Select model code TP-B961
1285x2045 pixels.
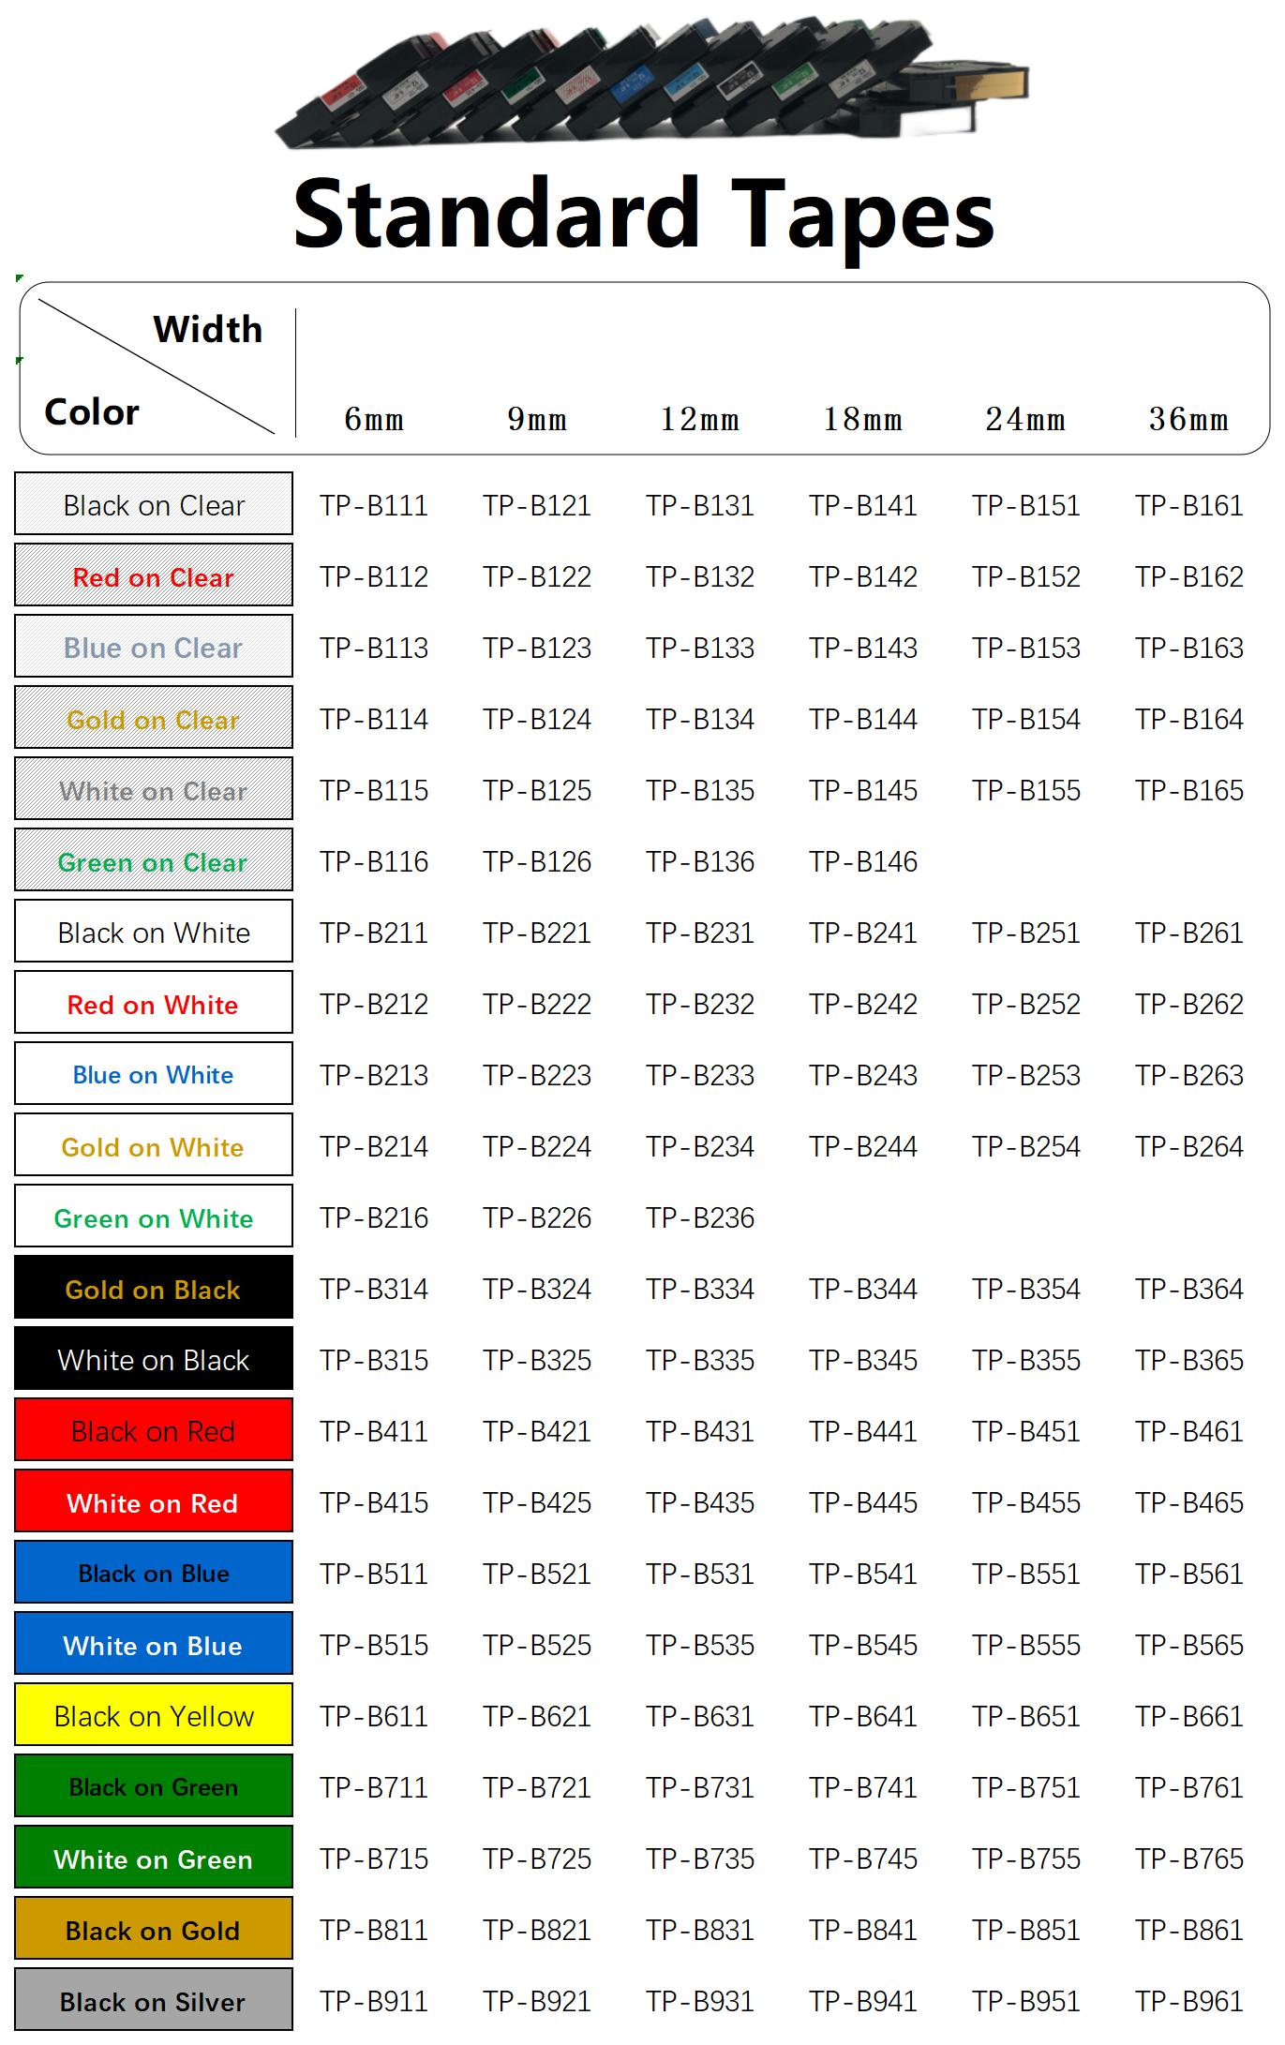click(1189, 2001)
